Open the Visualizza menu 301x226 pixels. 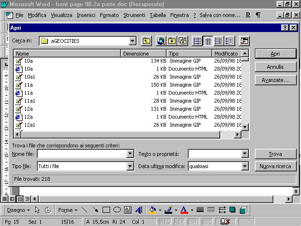(62, 15)
